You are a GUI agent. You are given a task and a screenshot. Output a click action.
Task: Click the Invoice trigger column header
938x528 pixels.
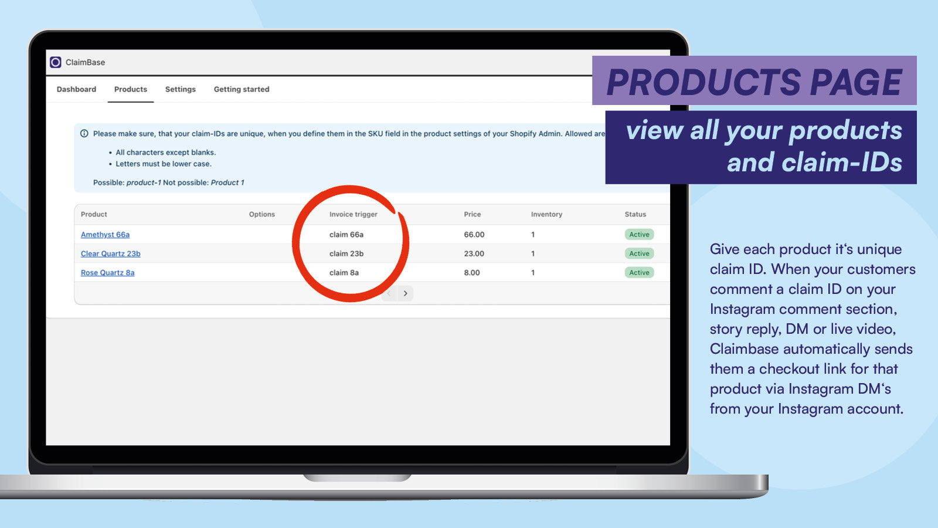pos(354,215)
